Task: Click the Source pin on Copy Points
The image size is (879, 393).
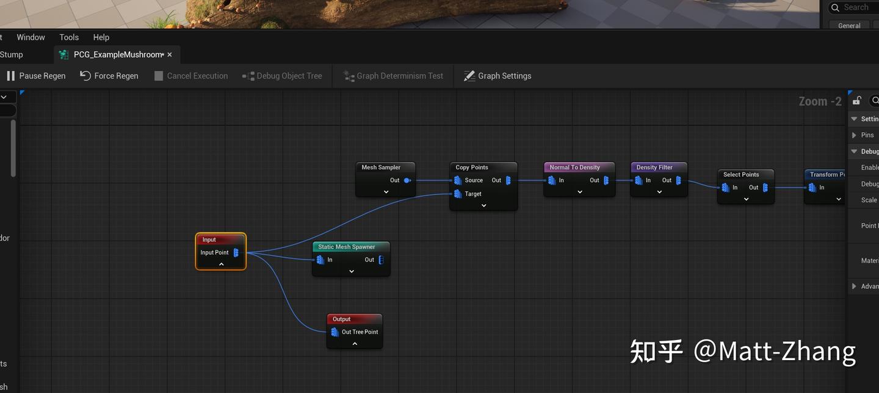Action: [457, 180]
